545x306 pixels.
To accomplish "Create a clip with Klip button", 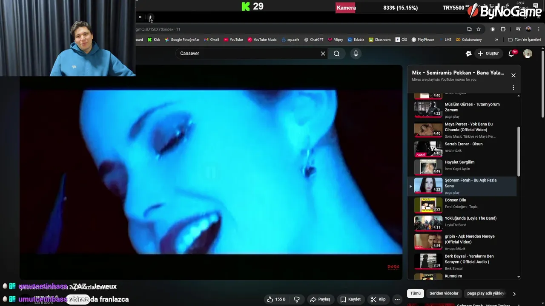I will [x=378, y=299].
